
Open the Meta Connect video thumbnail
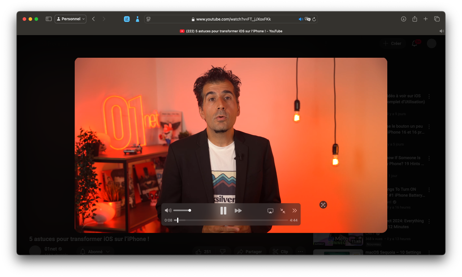pyautogui.click(x=338, y=239)
